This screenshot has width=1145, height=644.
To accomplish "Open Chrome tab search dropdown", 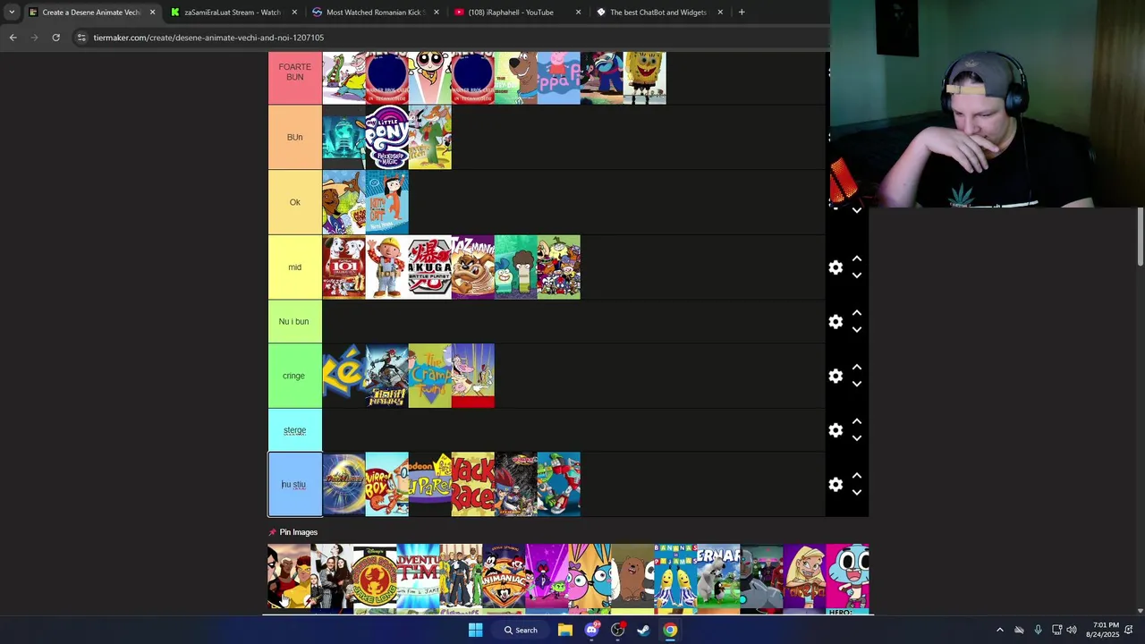I will point(12,13).
